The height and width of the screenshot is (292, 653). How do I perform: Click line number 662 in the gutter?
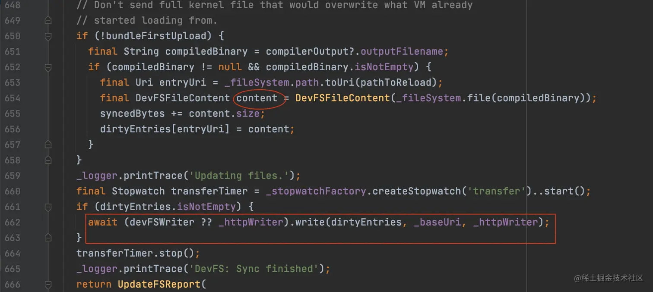[x=13, y=222]
